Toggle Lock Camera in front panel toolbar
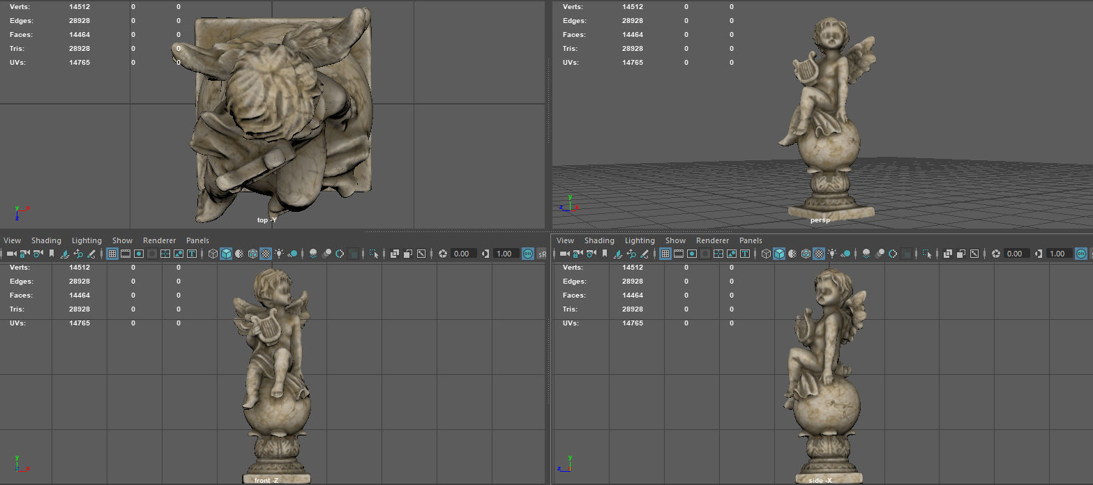The height and width of the screenshot is (485, 1093). (24, 254)
